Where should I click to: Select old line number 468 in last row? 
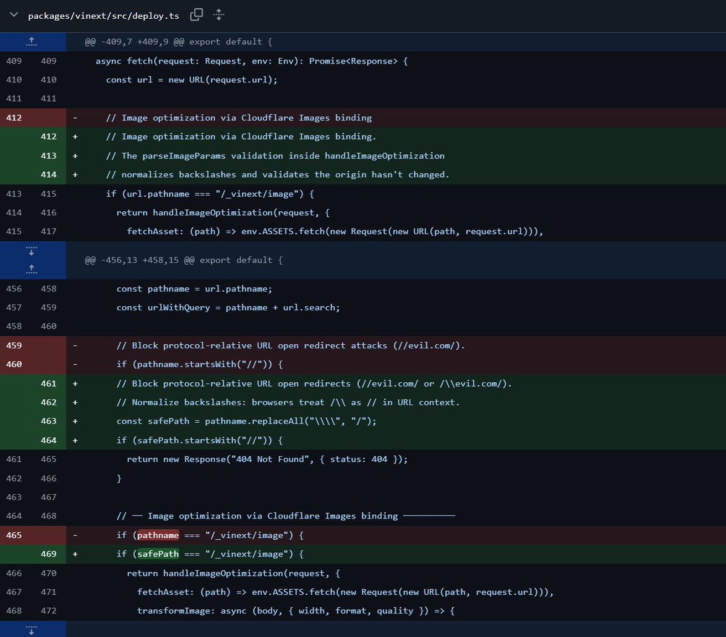click(x=13, y=611)
